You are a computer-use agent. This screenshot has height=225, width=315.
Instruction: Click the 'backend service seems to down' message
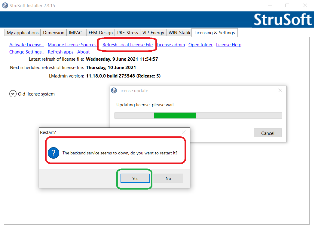coord(120,153)
